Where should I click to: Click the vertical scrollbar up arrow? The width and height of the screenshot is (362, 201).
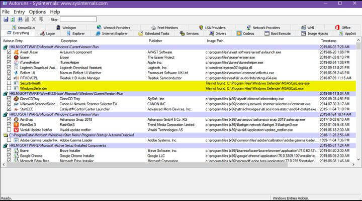(x=358, y=40)
